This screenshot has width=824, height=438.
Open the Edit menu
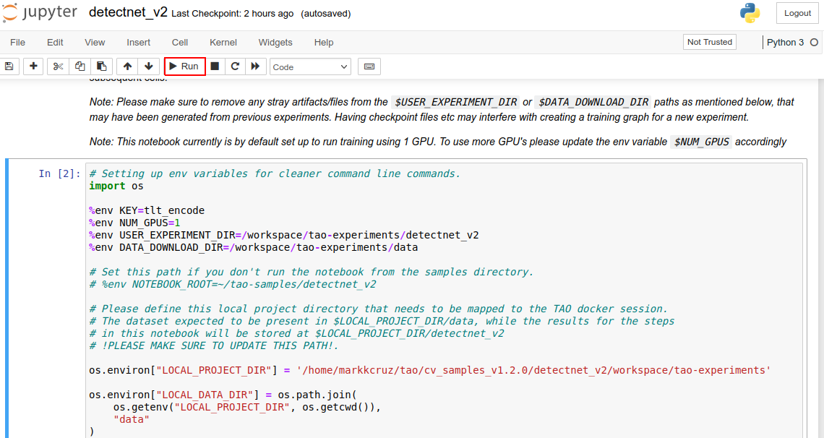55,43
